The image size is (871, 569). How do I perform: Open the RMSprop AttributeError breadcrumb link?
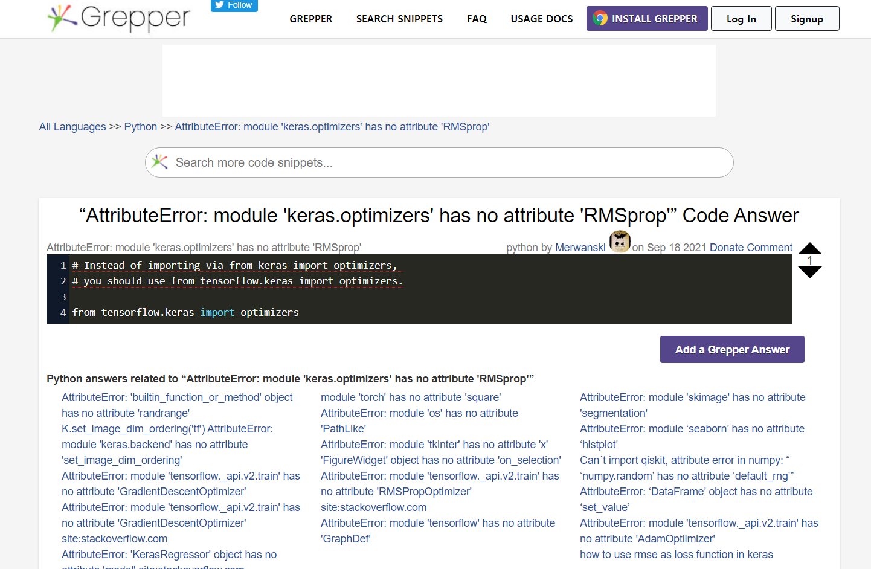point(332,127)
